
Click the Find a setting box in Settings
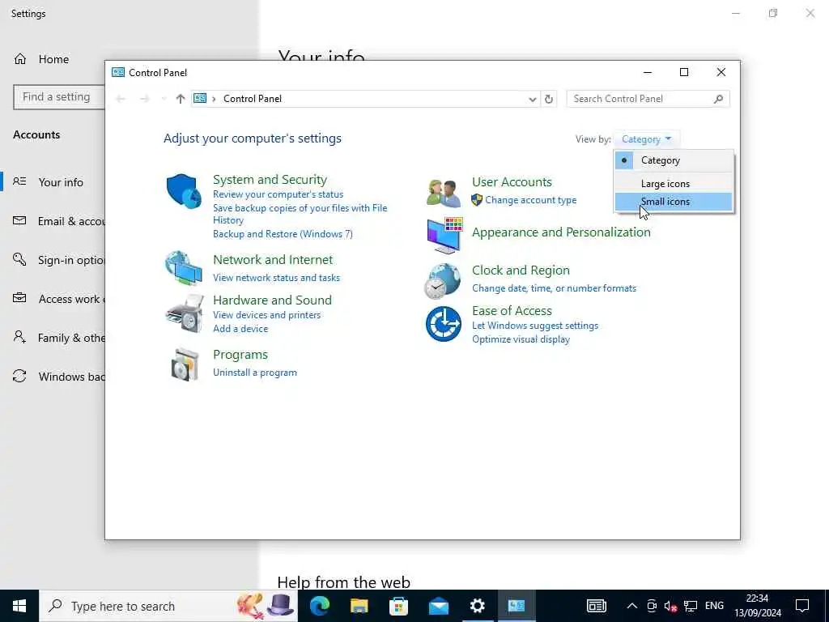tap(59, 97)
